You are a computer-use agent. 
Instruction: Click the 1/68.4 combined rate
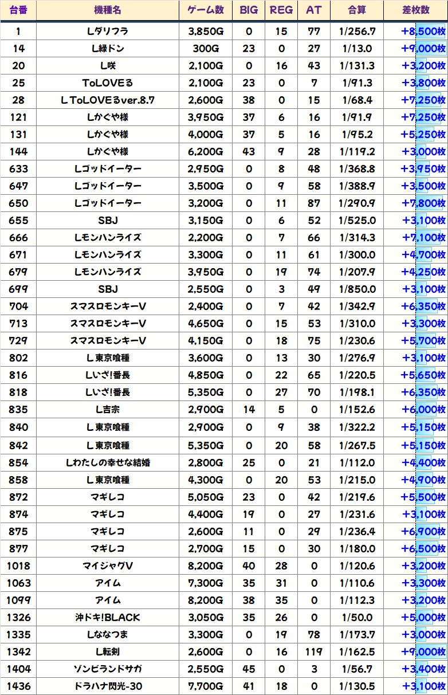[x=357, y=100]
